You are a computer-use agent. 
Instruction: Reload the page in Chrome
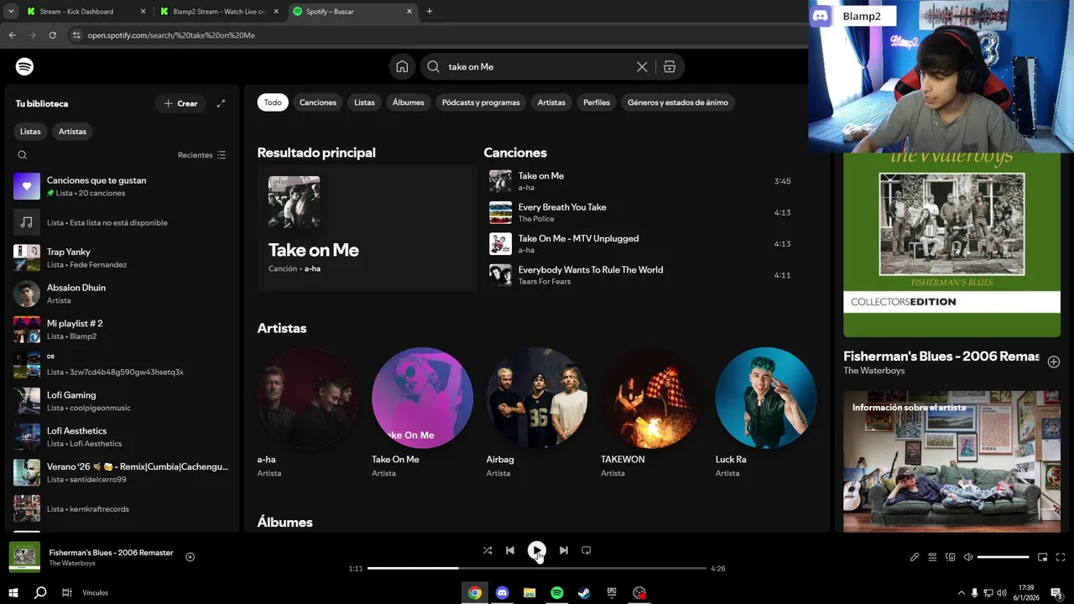(52, 35)
